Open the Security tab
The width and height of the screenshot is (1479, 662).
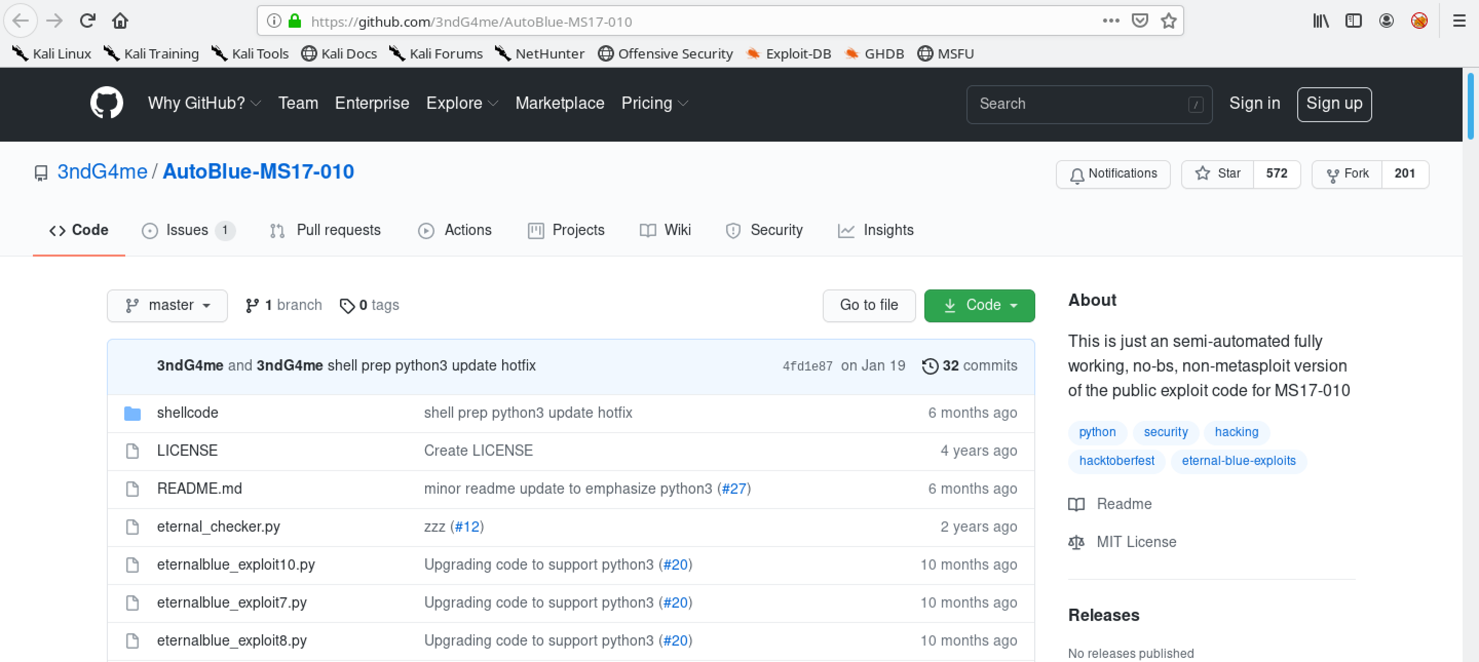tap(764, 230)
